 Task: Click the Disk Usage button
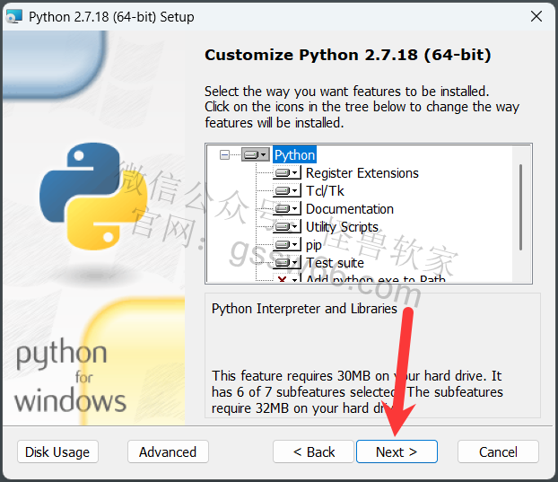[57, 451]
